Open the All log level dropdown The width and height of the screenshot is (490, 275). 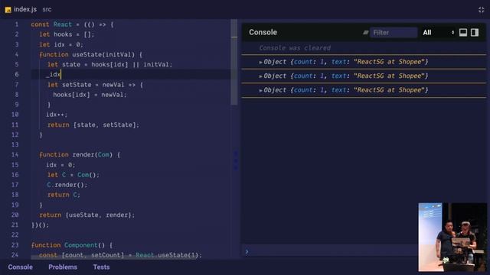[x=438, y=32]
